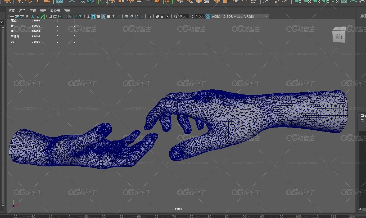Click the 面 count value 64416
The height and width of the screenshot is (218, 366).
click(x=36, y=31)
